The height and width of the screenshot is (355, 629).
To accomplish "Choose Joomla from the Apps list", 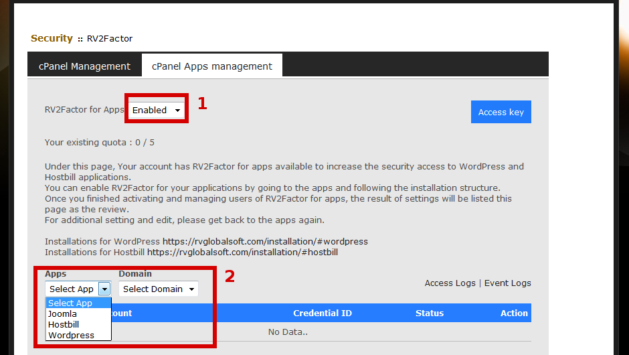I will tap(78, 313).
